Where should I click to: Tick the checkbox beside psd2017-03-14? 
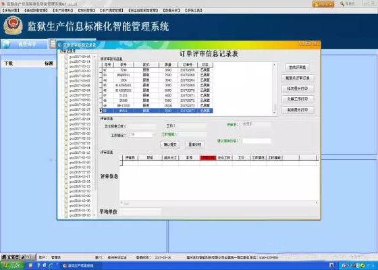(66, 61)
